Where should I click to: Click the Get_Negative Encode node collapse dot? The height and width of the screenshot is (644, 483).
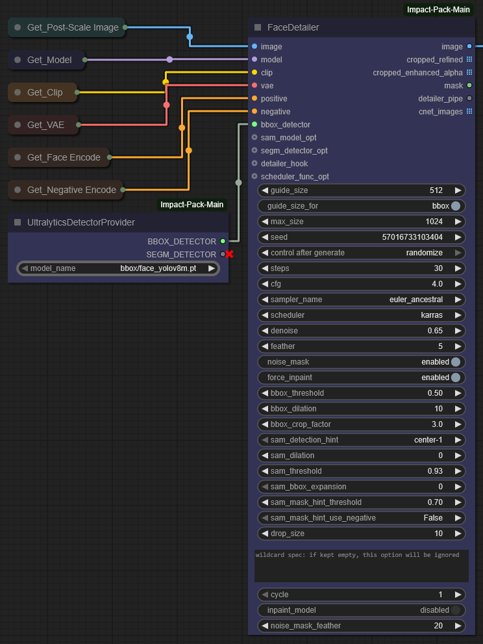[18, 190]
